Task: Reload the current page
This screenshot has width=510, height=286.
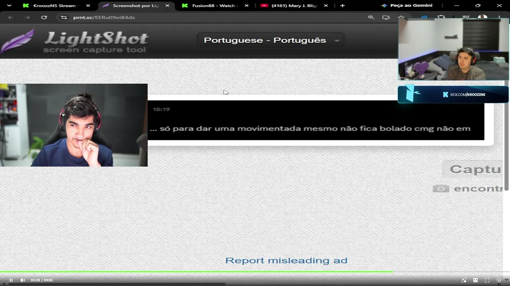Action: coord(44,17)
